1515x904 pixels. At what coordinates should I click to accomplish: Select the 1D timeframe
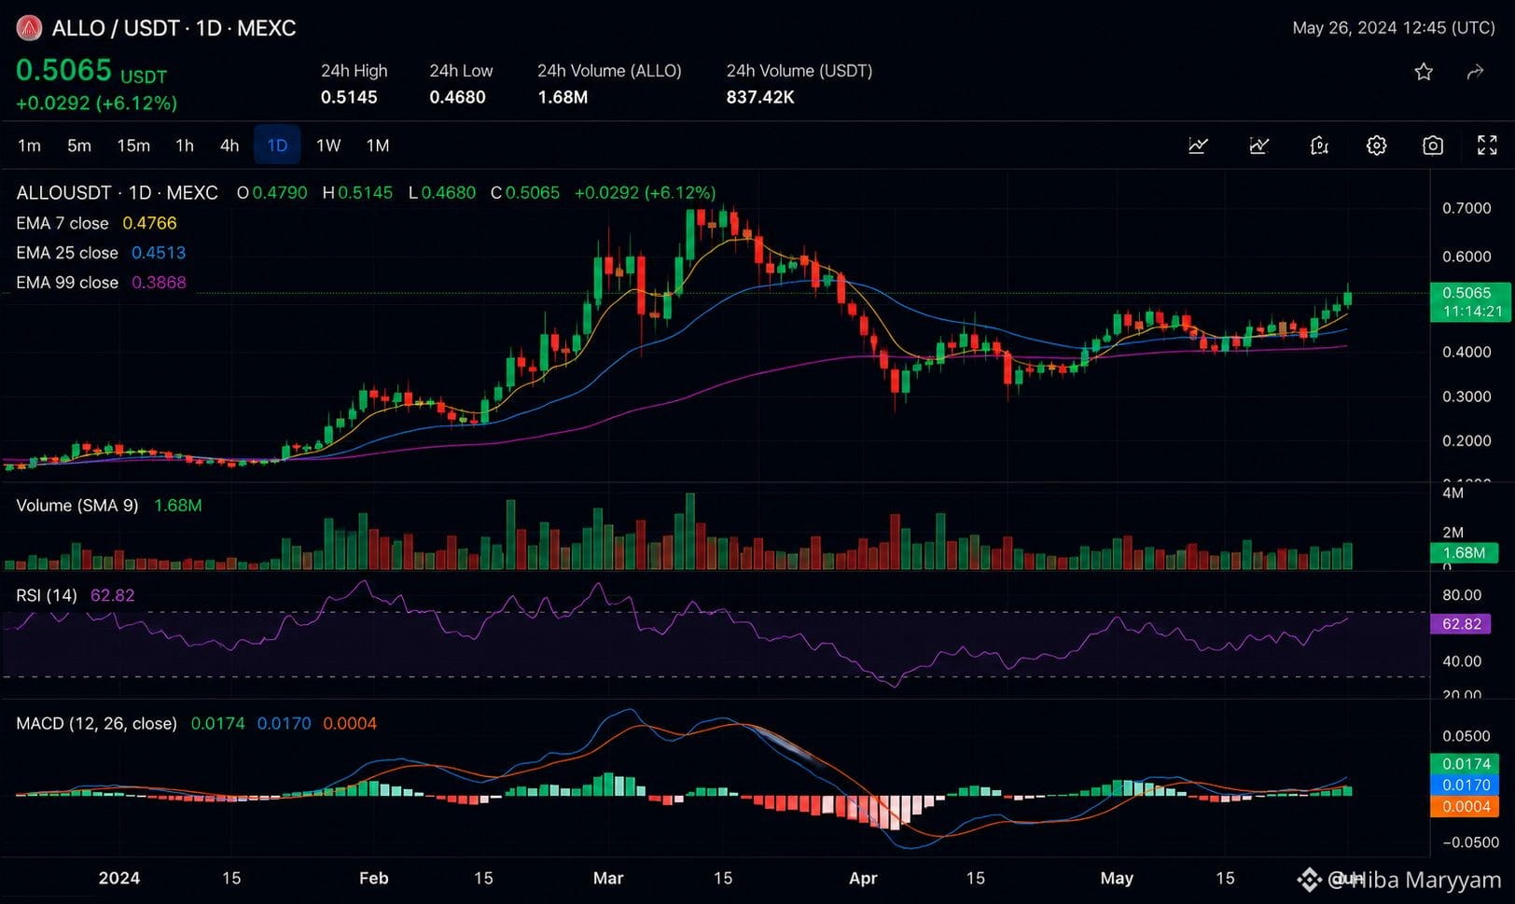pyautogui.click(x=277, y=146)
